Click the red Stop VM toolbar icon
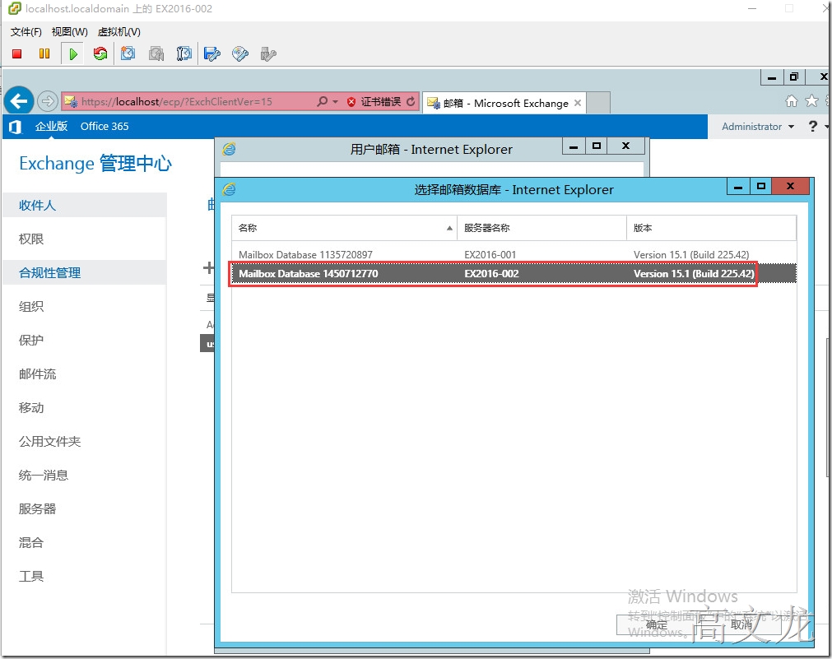 [x=17, y=53]
